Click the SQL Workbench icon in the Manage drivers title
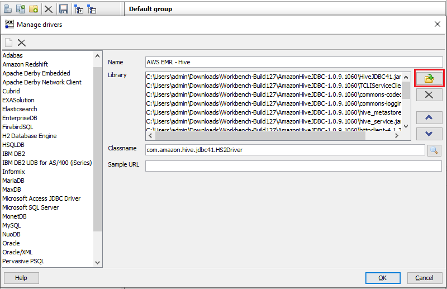 9,24
